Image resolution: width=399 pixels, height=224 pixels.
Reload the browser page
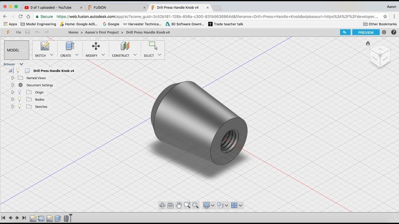(20, 16)
